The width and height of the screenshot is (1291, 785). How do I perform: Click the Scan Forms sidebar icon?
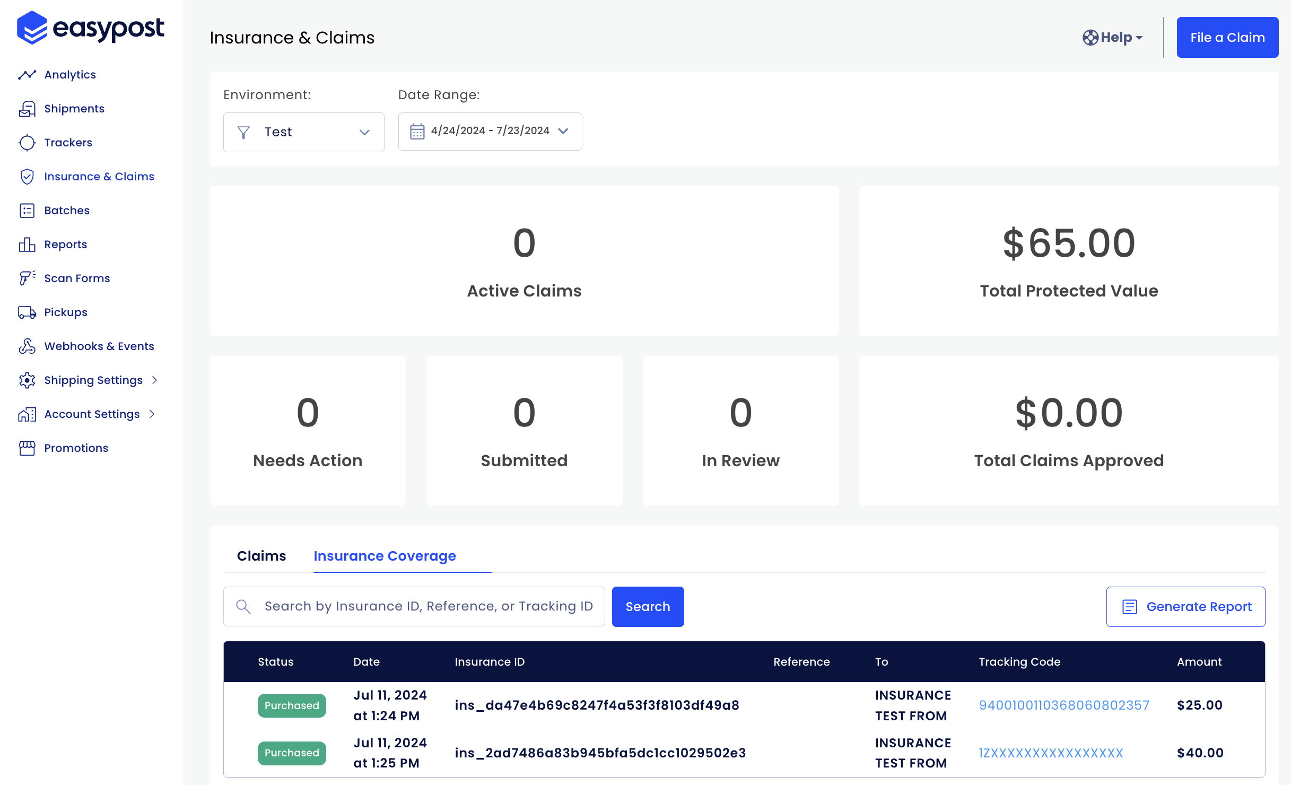28,277
